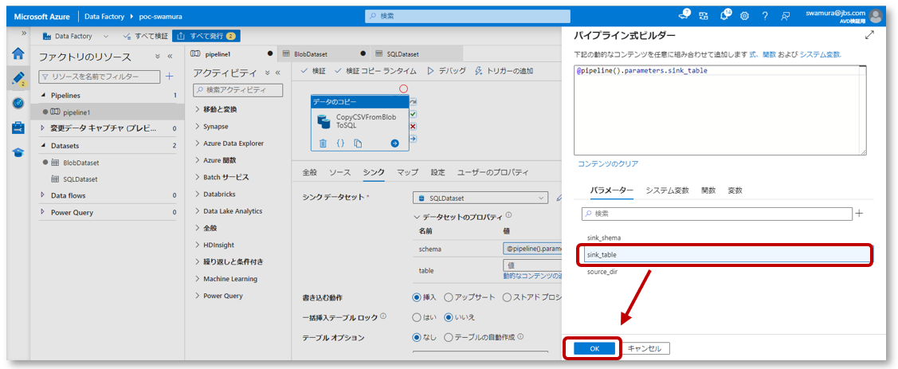Select テーブルの自動作成 table option
The width and height of the screenshot is (898, 369).
click(x=449, y=337)
